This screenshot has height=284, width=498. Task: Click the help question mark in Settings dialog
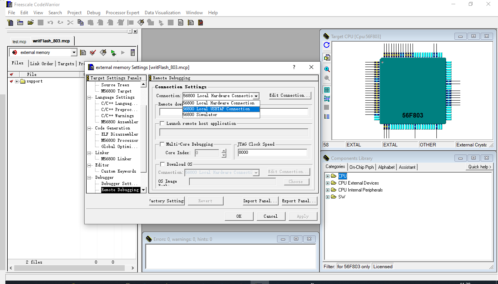(x=294, y=67)
